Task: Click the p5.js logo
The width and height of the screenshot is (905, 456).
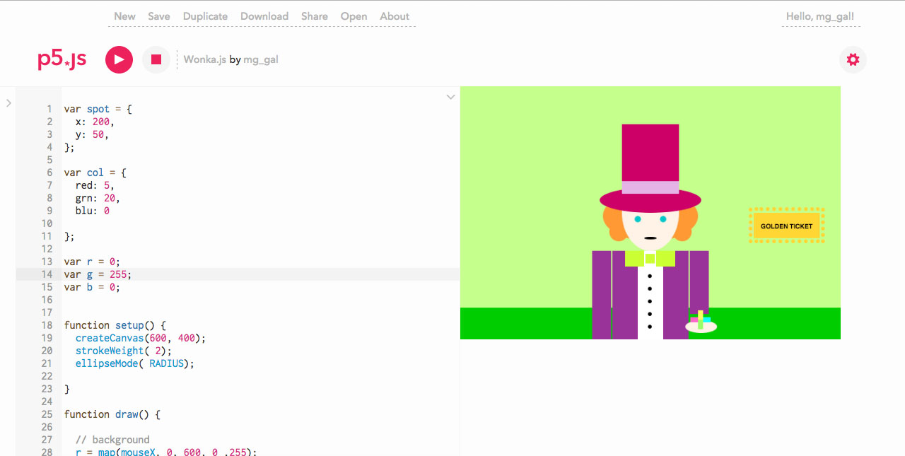Action: [x=62, y=59]
